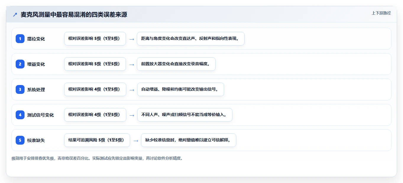Click the 上下游路径 label
403x183 pixels.
381,13
